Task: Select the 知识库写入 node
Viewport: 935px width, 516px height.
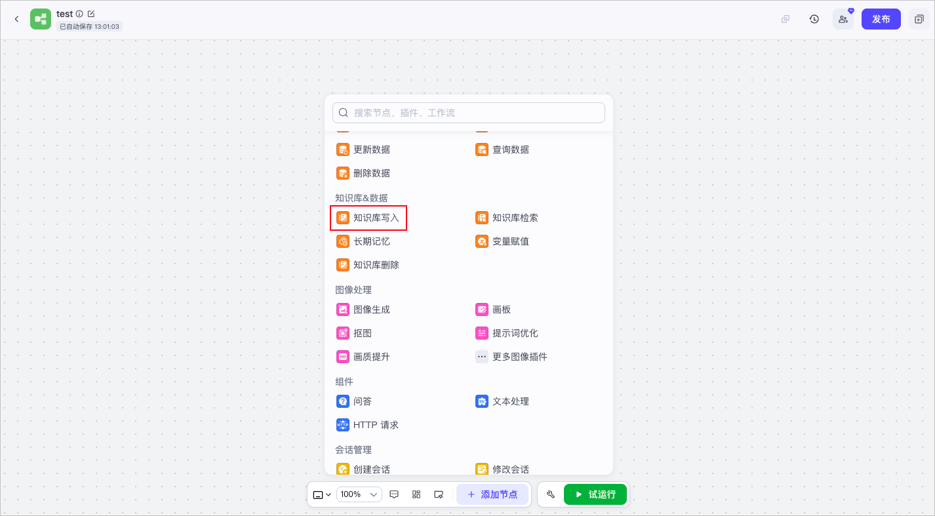Action: (368, 218)
